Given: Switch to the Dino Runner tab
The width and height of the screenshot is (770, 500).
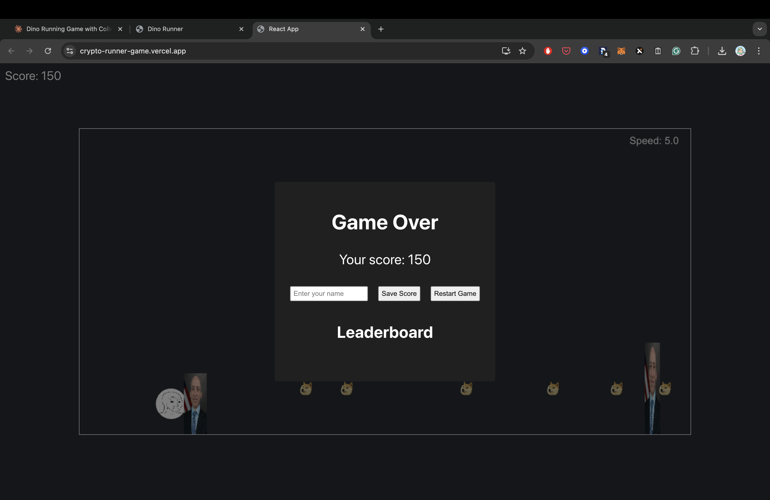Looking at the screenshot, I should 165,29.
